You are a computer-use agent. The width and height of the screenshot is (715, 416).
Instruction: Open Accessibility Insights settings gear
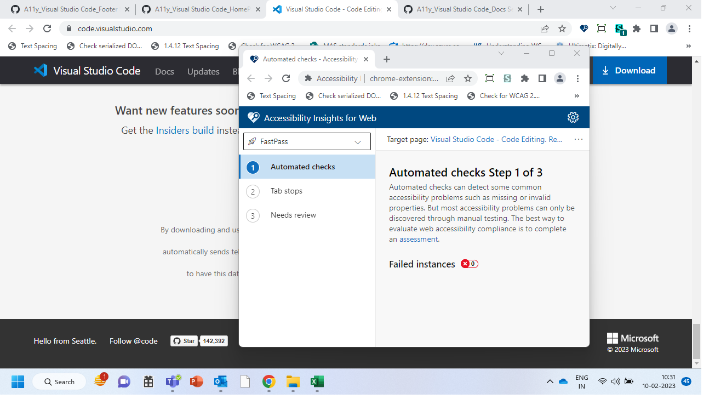(573, 117)
